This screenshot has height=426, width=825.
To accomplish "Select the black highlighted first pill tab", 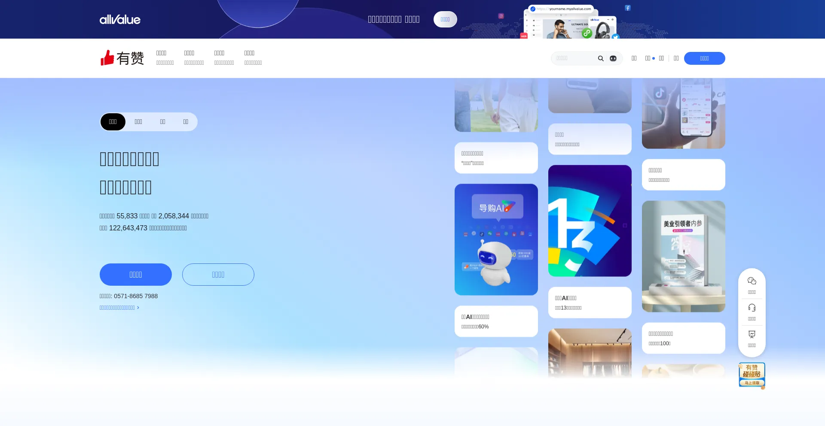I will click(113, 122).
